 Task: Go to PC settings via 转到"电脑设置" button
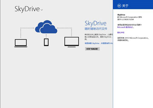pos(92,49)
